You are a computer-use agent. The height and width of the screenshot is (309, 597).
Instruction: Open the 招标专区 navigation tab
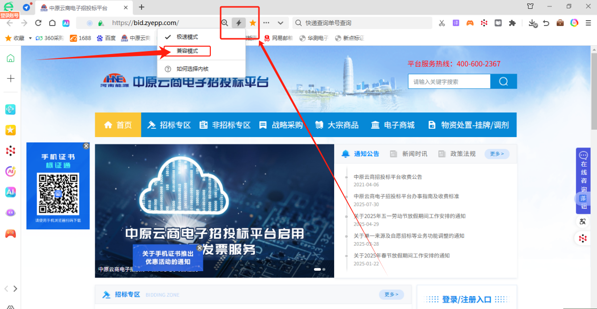[170, 125]
